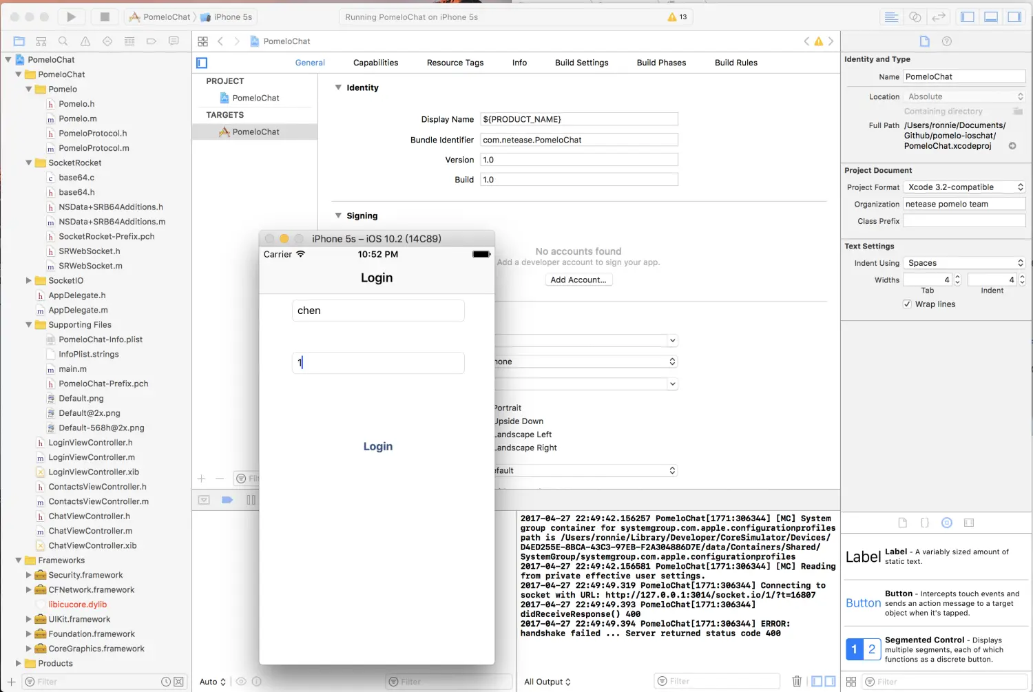Expand the Products group
The image size is (1033, 692).
(x=19, y=663)
